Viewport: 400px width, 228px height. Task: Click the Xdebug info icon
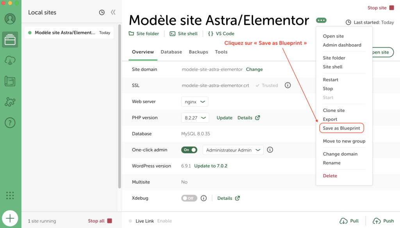(x=204, y=198)
